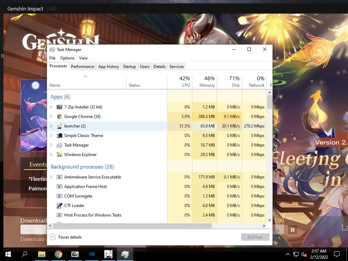
Task: Click the Application Frame Host icon
Action: point(59,187)
